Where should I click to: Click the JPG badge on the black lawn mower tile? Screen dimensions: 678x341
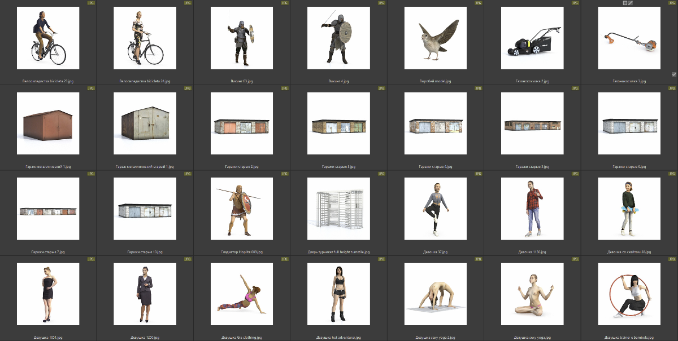pyautogui.click(x=575, y=3)
